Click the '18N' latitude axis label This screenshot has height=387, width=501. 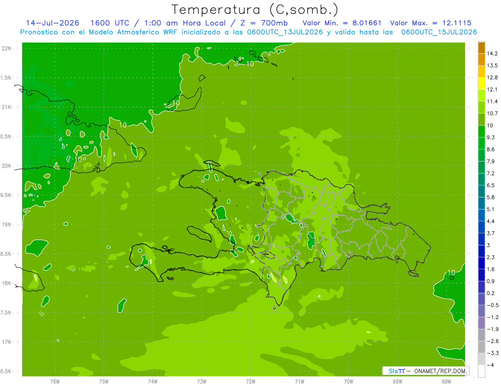[x=7, y=283]
